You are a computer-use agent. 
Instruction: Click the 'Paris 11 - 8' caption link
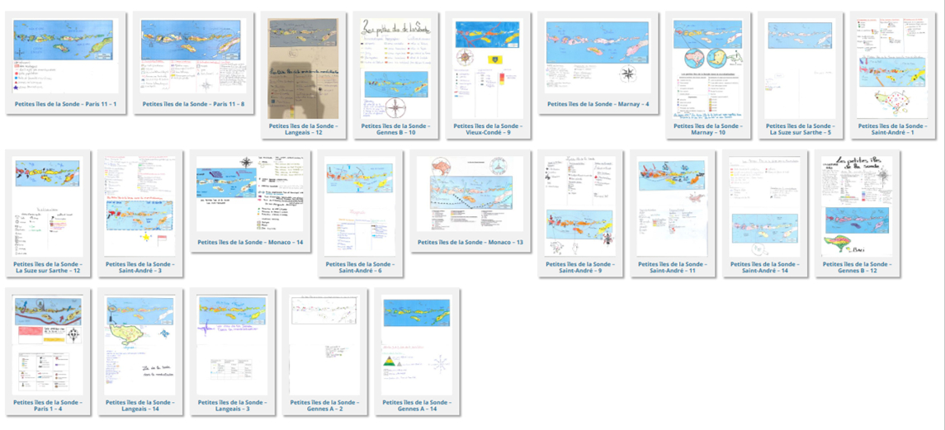coord(192,104)
